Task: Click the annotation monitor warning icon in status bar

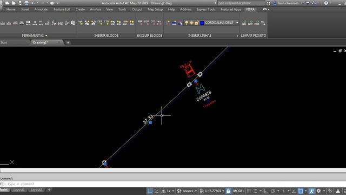Action: 338,191
